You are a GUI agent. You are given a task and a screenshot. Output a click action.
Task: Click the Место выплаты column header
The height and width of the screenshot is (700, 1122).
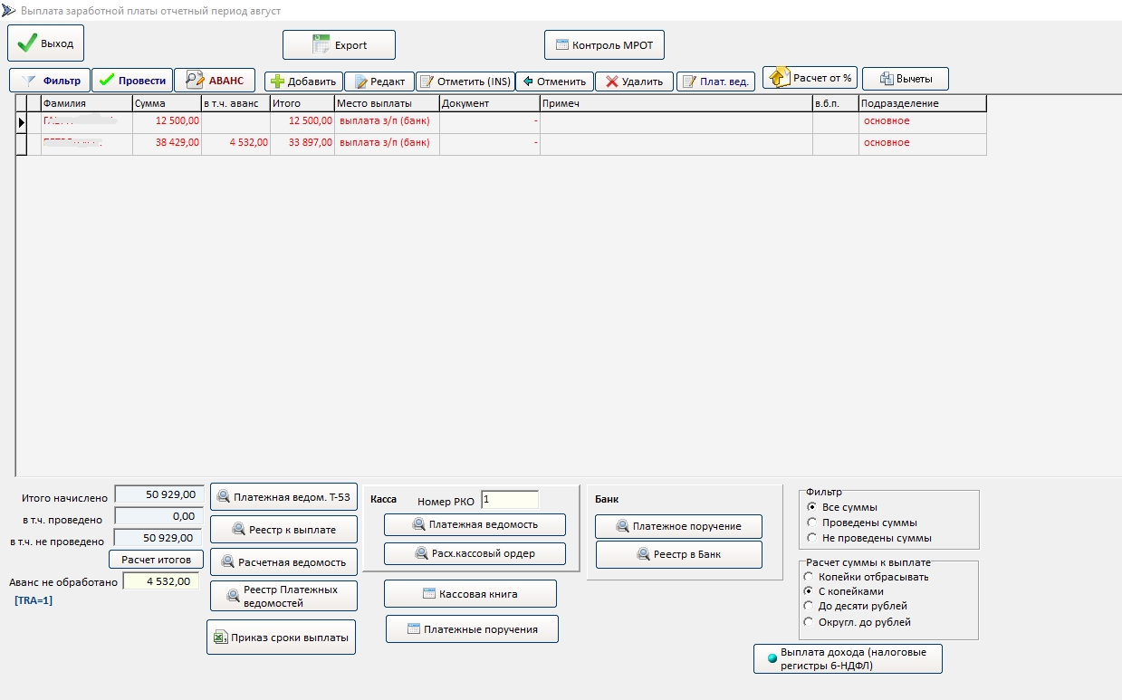tap(387, 103)
